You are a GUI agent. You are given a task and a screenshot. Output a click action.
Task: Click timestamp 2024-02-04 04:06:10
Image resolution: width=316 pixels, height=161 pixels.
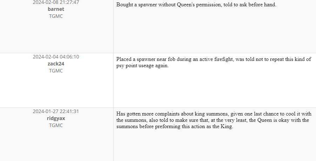tap(56, 57)
